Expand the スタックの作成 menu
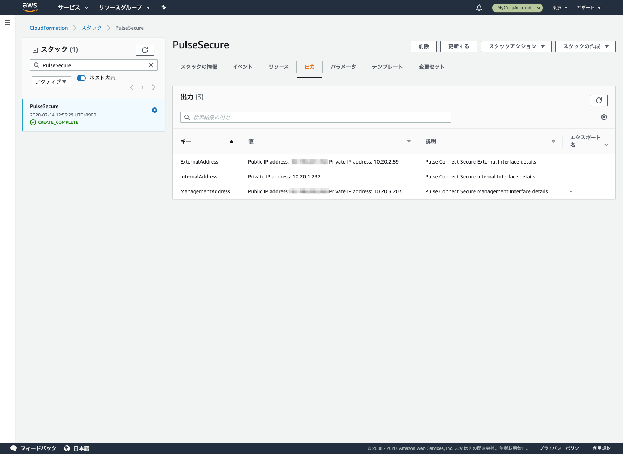Screen dimensions: 623x454 coord(585,46)
